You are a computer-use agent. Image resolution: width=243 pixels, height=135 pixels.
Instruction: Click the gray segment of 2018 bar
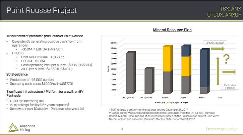[168, 82]
